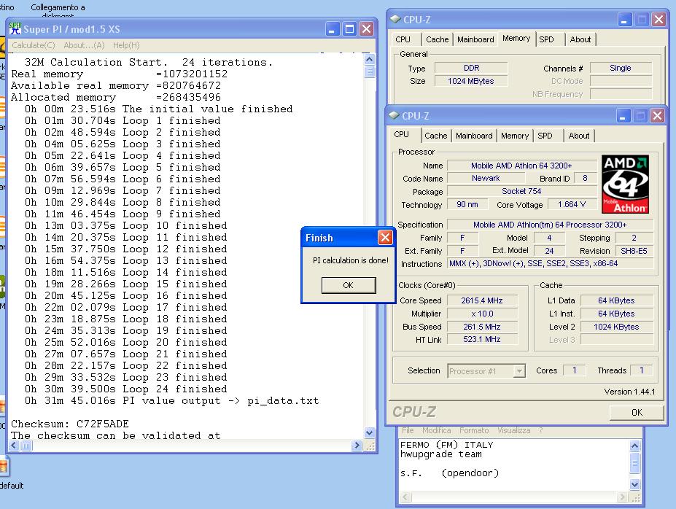Click the front CPU-Z title bar icon

pyautogui.click(x=394, y=115)
